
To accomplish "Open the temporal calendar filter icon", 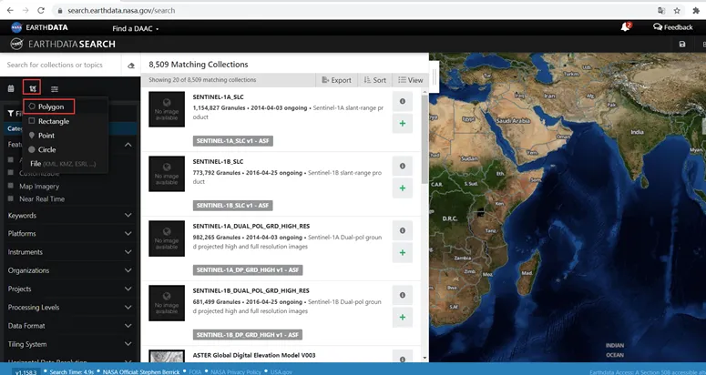I will click(x=11, y=88).
